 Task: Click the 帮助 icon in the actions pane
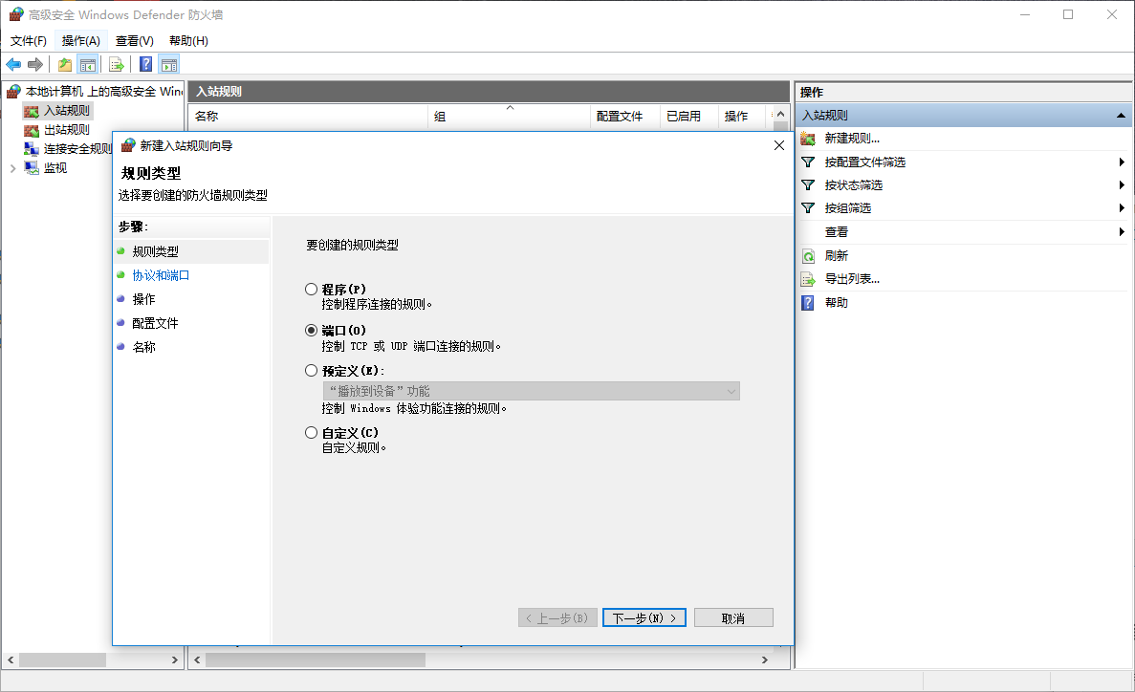click(x=808, y=303)
